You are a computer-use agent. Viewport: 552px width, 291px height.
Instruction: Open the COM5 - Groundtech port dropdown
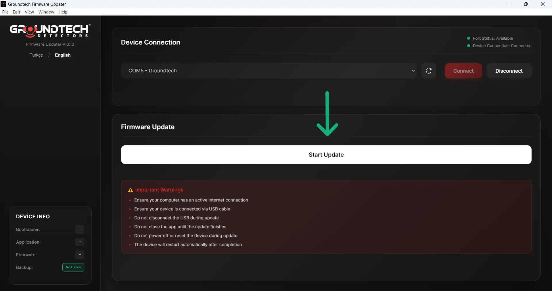(x=269, y=71)
